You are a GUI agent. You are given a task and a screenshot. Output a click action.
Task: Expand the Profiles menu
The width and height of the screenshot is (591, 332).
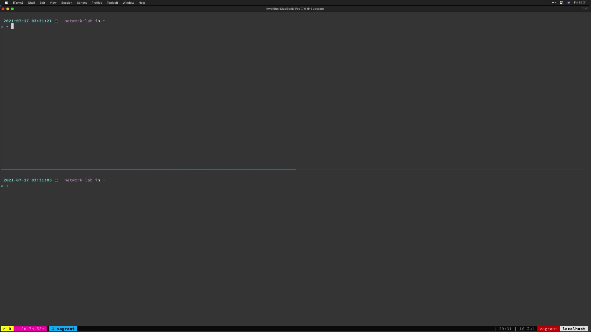pyautogui.click(x=97, y=3)
